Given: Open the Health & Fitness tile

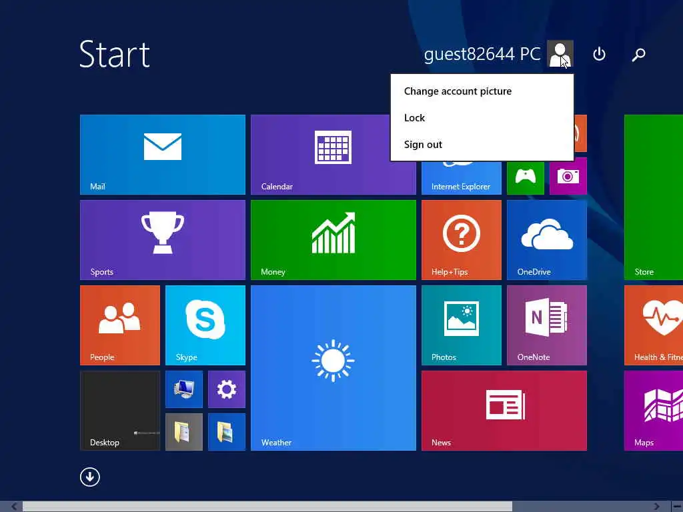Looking at the screenshot, I should (654, 325).
